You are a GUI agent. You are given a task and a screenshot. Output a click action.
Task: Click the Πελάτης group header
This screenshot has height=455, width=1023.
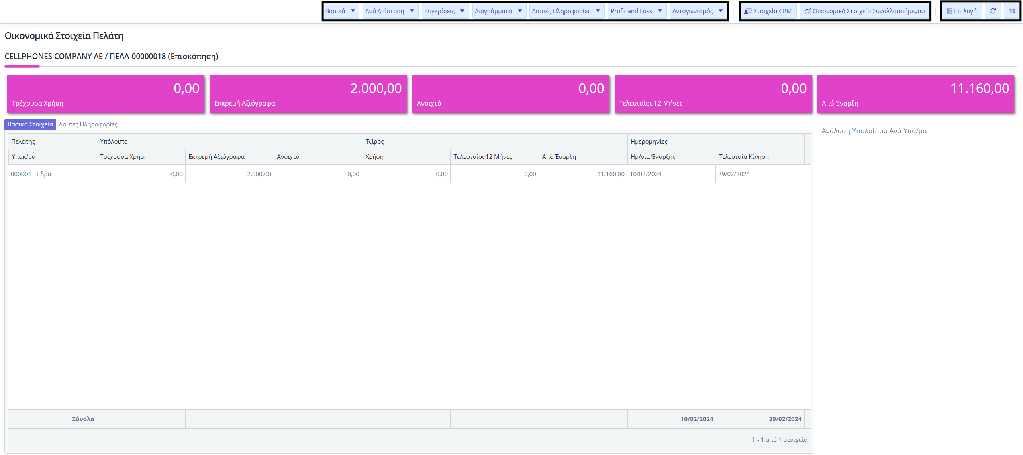[53, 142]
